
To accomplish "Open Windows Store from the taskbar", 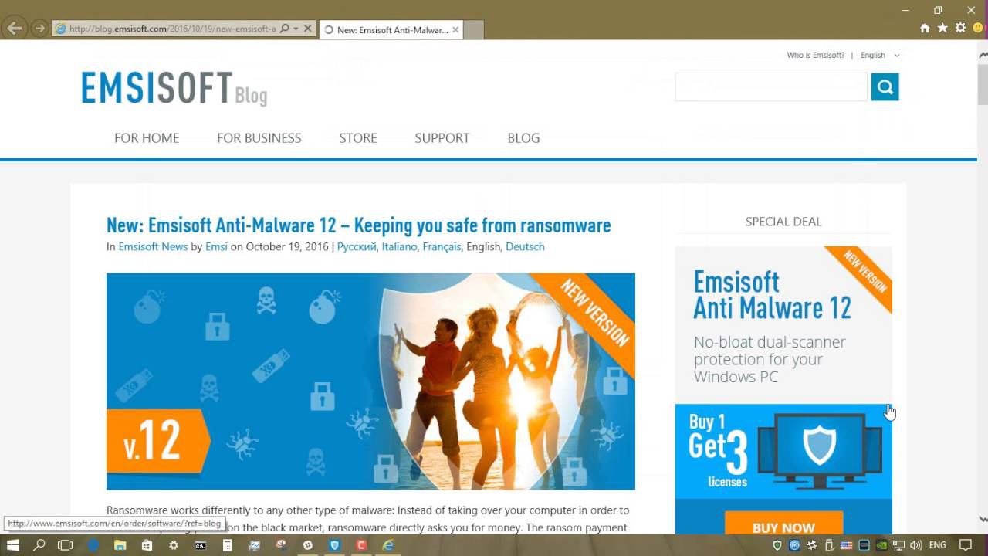I will point(147,545).
